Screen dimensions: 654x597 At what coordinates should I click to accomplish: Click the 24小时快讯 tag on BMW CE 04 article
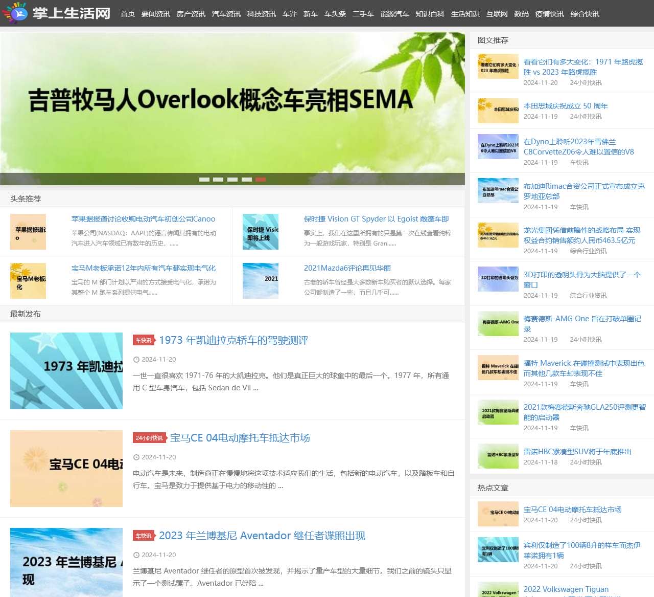149,438
